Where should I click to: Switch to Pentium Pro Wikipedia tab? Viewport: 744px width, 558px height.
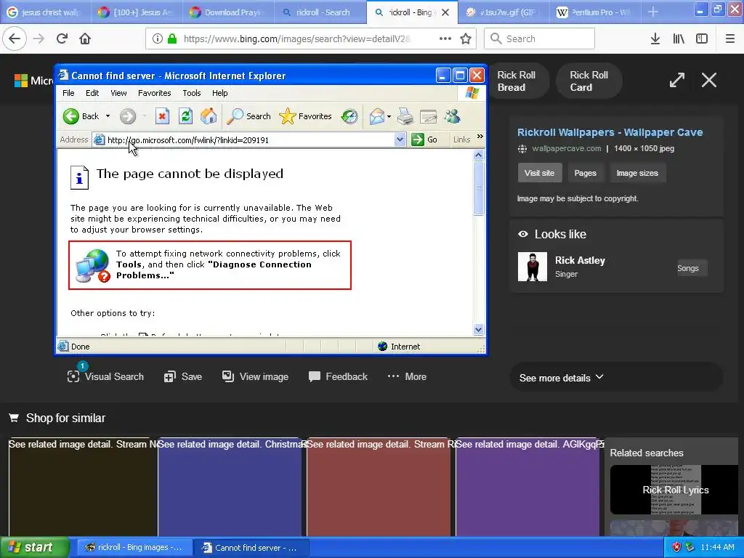pyautogui.click(x=595, y=12)
